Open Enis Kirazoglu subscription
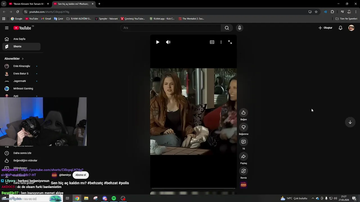The width and height of the screenshot is (360, 202). click(x=21, y=66)
